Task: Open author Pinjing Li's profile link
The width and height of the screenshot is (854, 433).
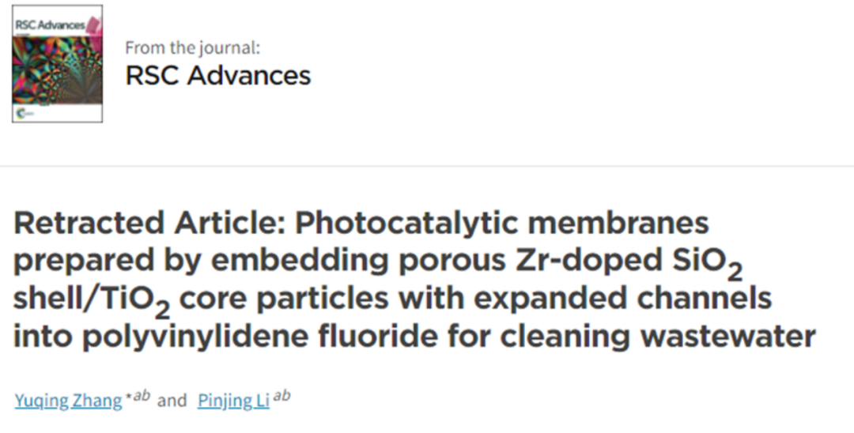Action: point(233,401)
